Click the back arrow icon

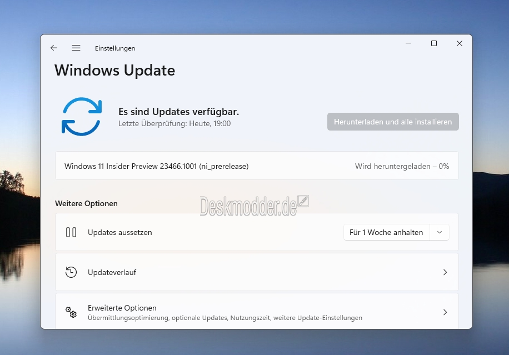click(54, 48)
